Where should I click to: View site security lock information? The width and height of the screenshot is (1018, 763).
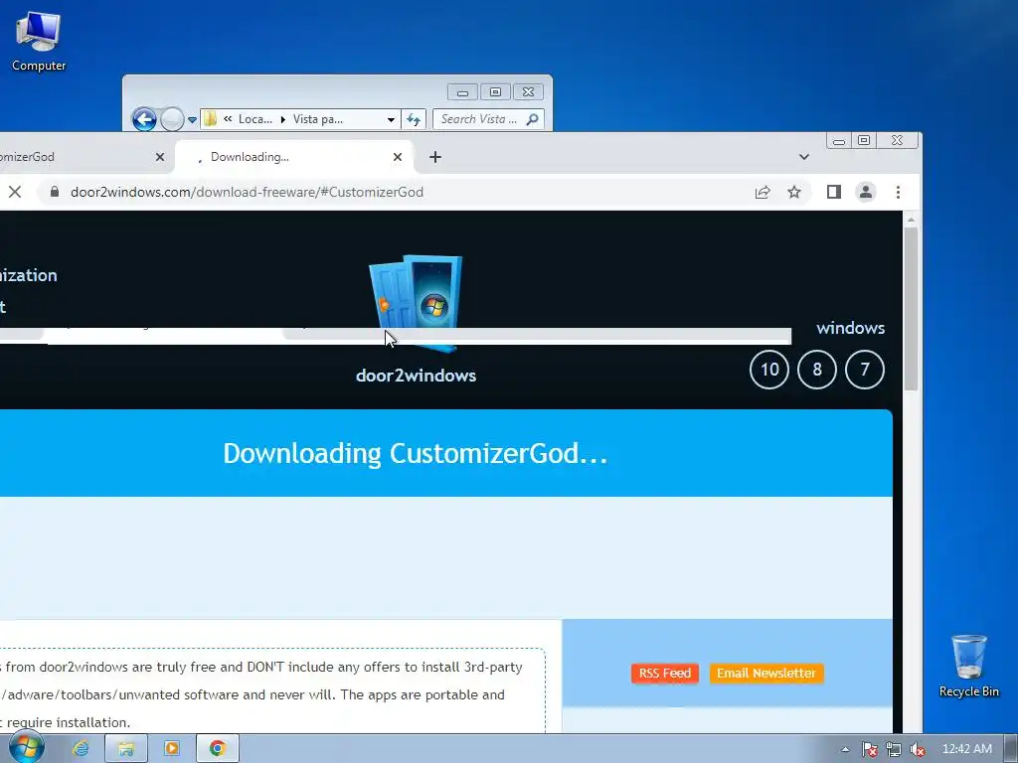(55, 192)
